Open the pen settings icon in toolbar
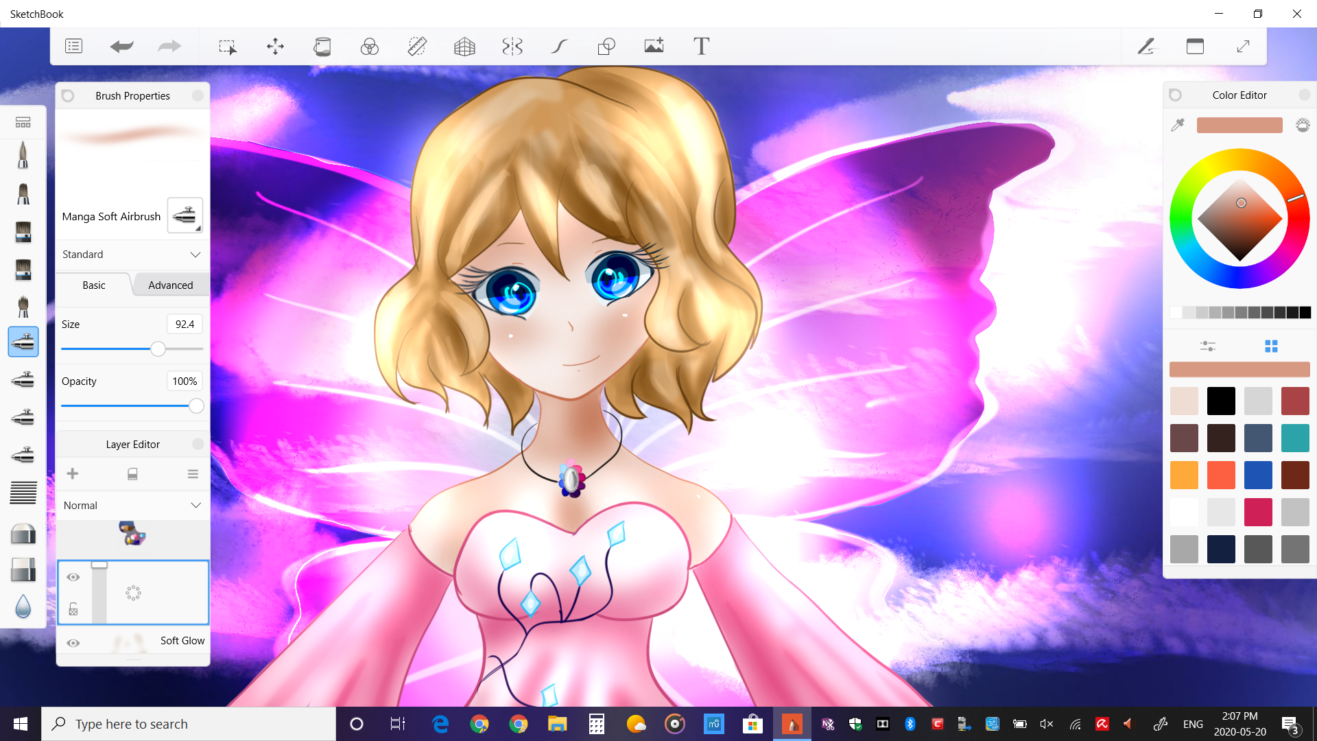The image size is (1317, 741). (1146, 46)
